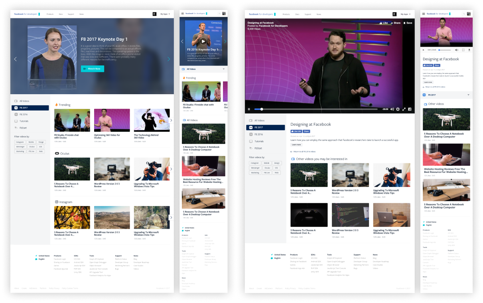483x303 pixels.
Task: Click the Facebook logo icon in the large video player bar
Action: pos(410,109)
